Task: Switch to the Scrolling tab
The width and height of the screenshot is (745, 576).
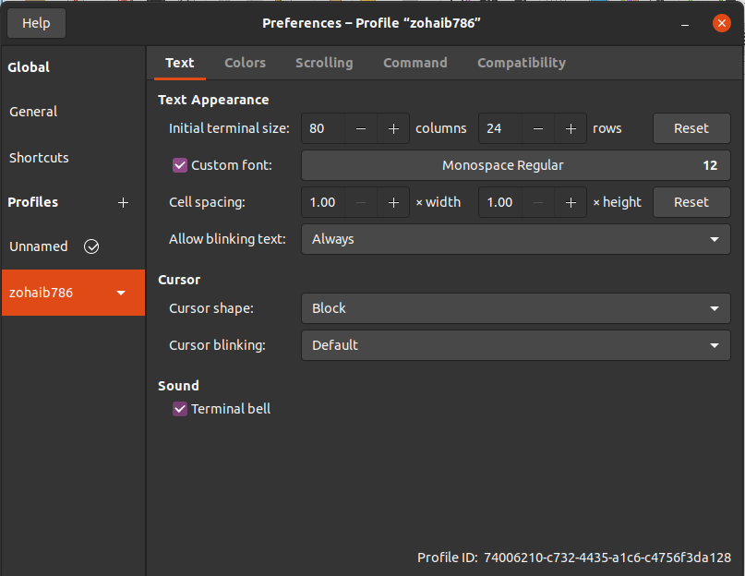Action: coord(324,63)
